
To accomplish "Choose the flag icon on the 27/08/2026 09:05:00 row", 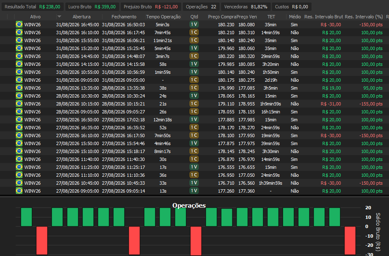I will pos(19,191).
